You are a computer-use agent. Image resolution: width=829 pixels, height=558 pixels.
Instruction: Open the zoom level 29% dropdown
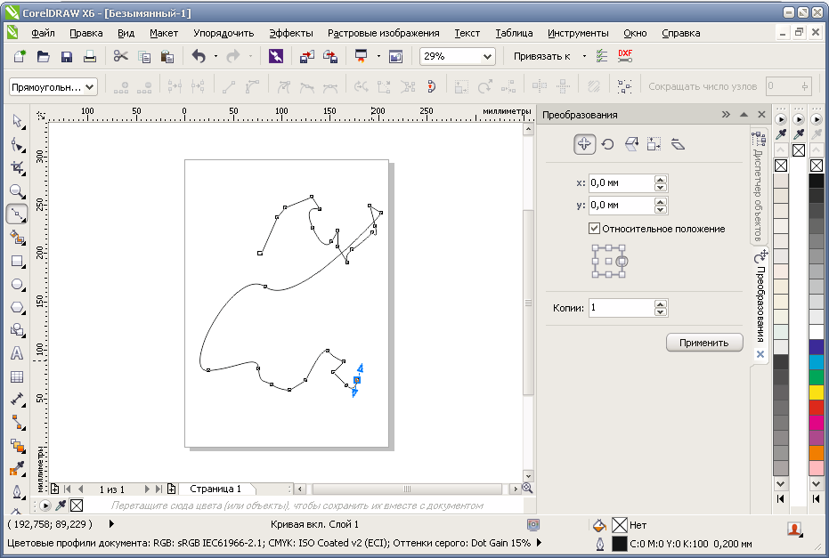(x=487, y=56)
